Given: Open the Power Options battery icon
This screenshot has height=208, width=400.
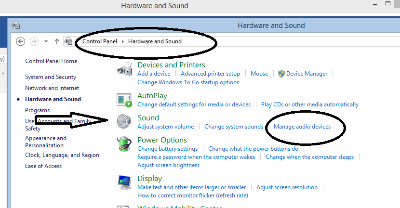Looking at the screenshot, I should (124, 144).
